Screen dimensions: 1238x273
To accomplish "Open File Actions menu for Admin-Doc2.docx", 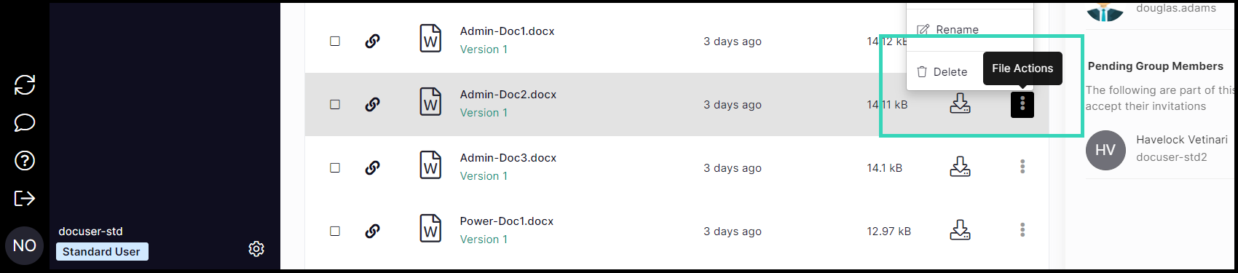I will (x=1022, y=105).
